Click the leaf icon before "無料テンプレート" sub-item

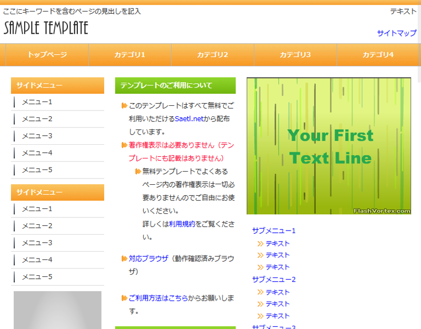(x=137, y=171)
